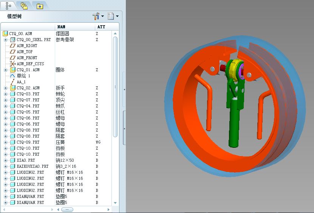The image size is (314, 213).
Task: Select the AA_1 axis icon
Action: 12,82
